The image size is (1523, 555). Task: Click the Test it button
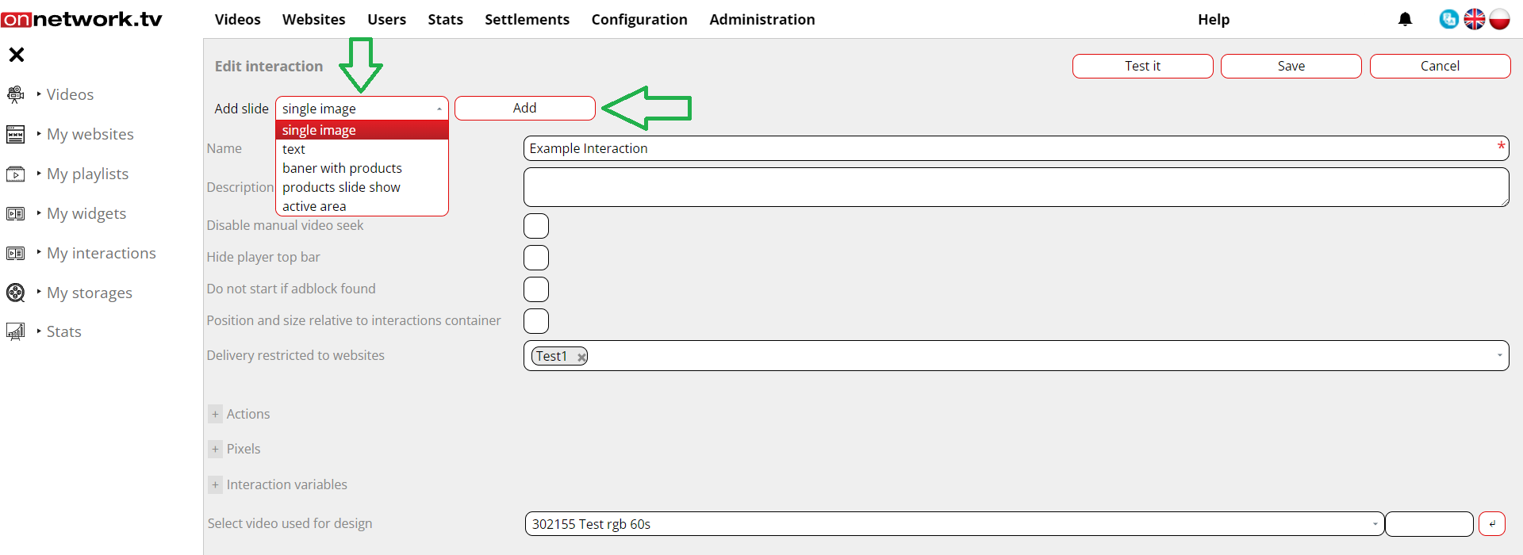pos(1142,66)
